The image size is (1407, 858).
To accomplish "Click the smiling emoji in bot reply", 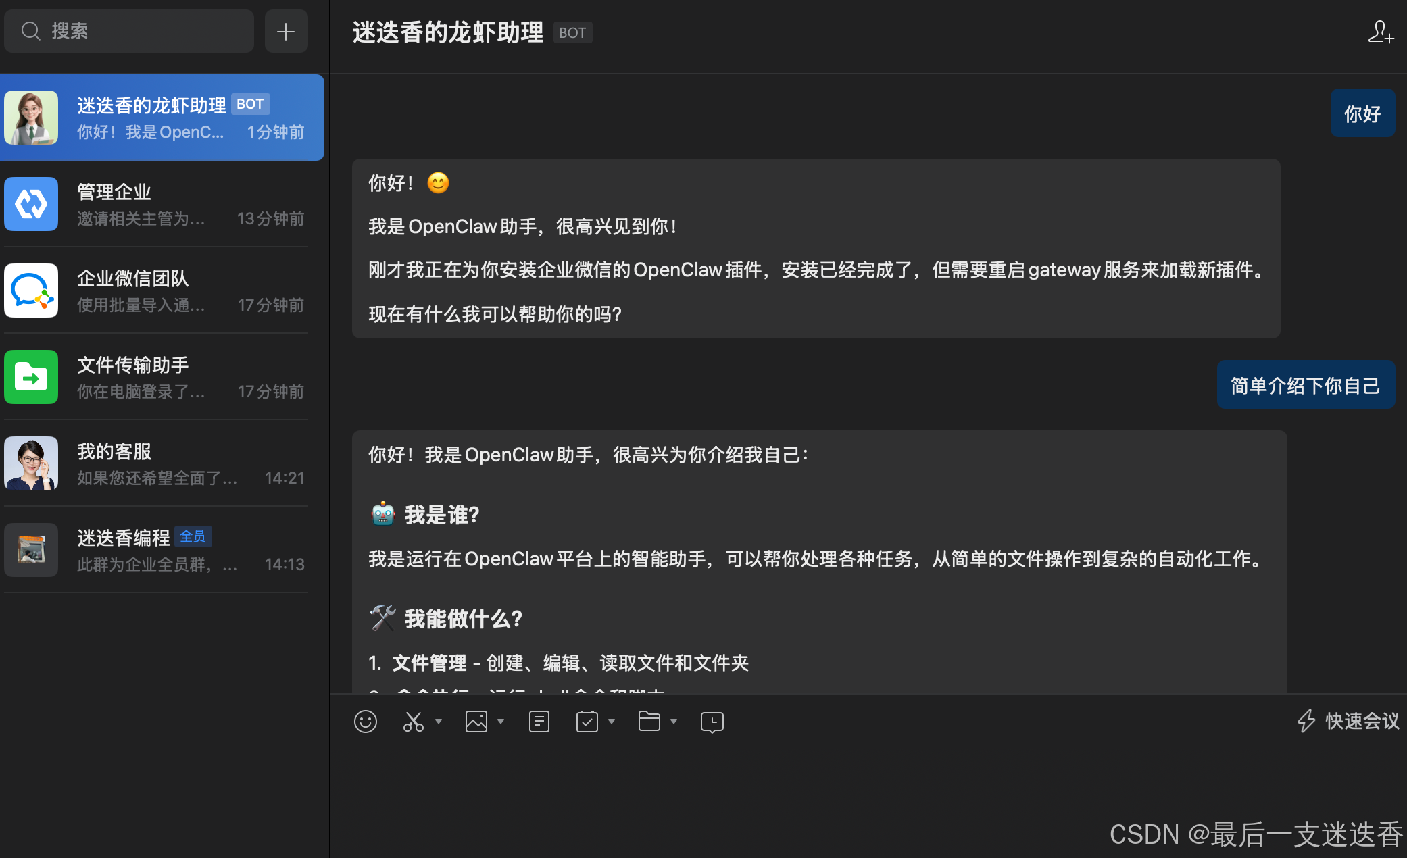I will point(439,183).
